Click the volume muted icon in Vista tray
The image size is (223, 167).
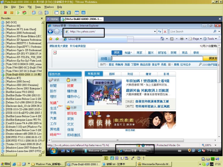[203, 151]
